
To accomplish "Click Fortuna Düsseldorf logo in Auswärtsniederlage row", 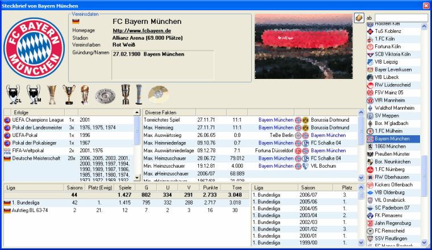I will click(298, 151).
